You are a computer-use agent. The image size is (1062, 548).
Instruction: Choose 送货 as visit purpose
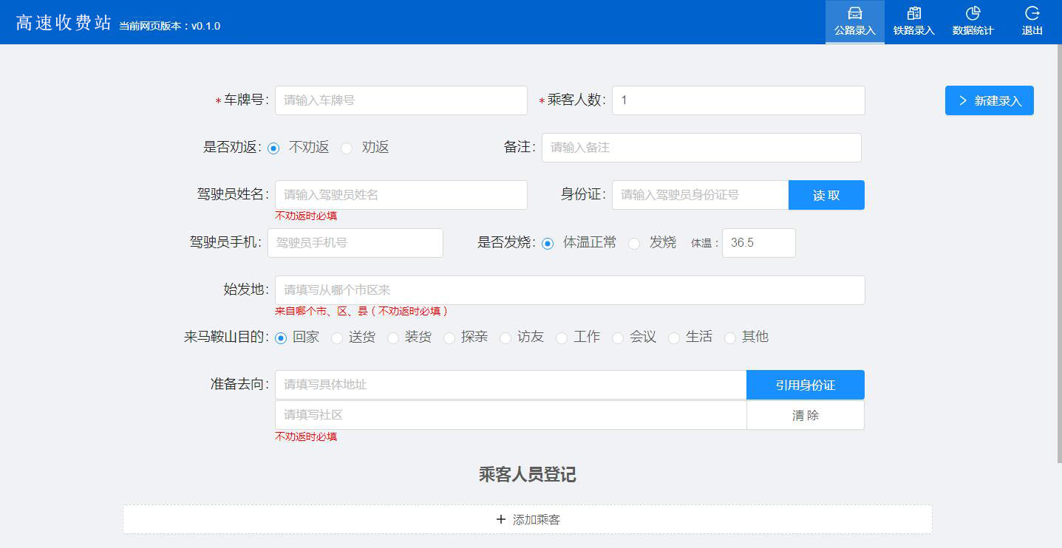[x=337, y=338]
